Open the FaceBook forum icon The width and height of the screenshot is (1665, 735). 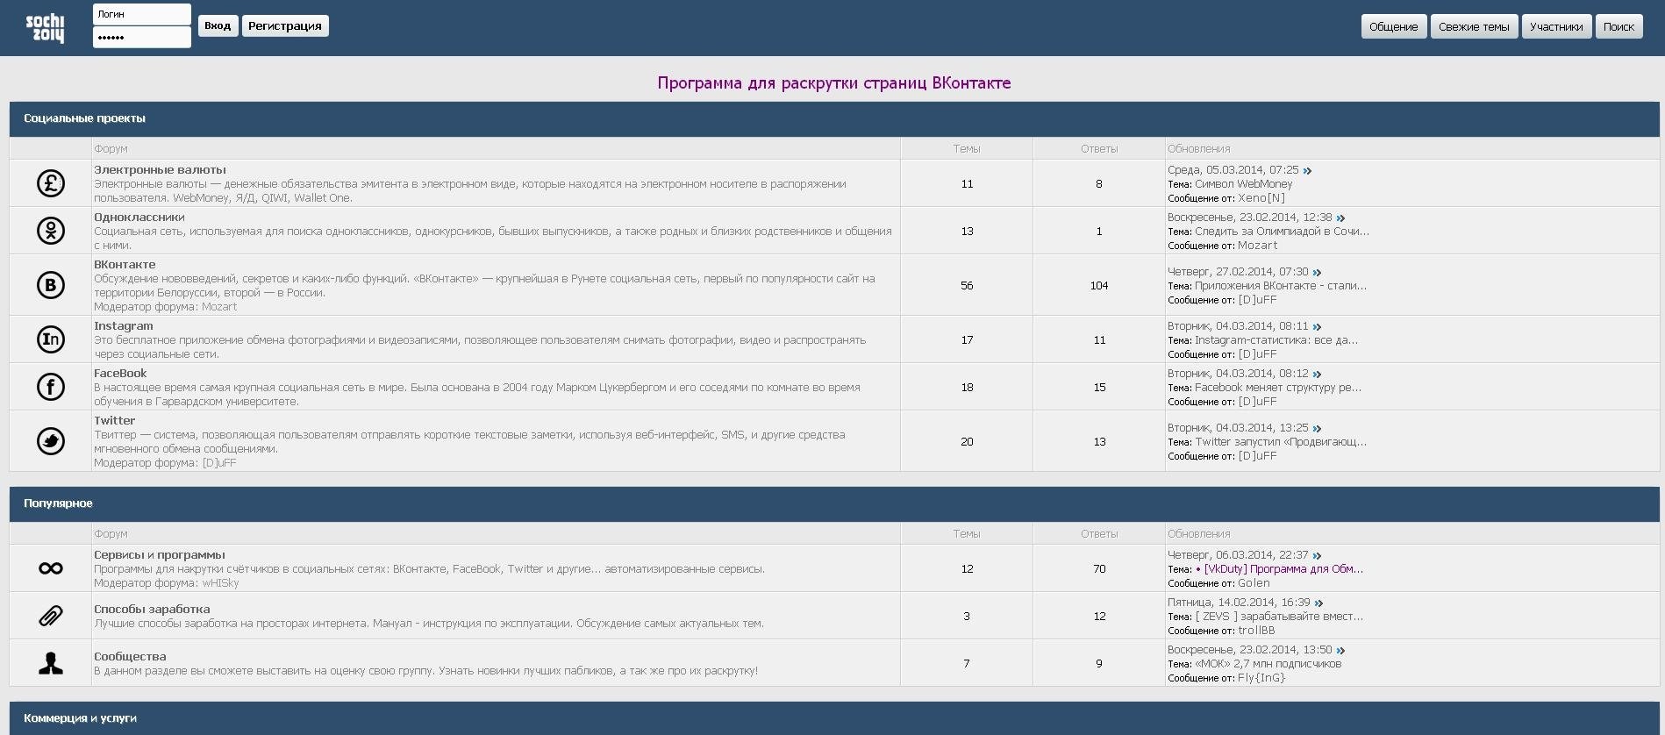click(51, 387)
